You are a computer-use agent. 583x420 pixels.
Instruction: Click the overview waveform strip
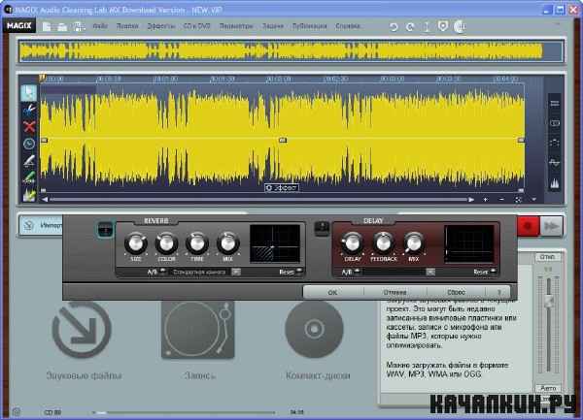pyautogui.click(x=291, y=51)
